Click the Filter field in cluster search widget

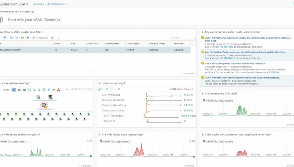point(181,38)
